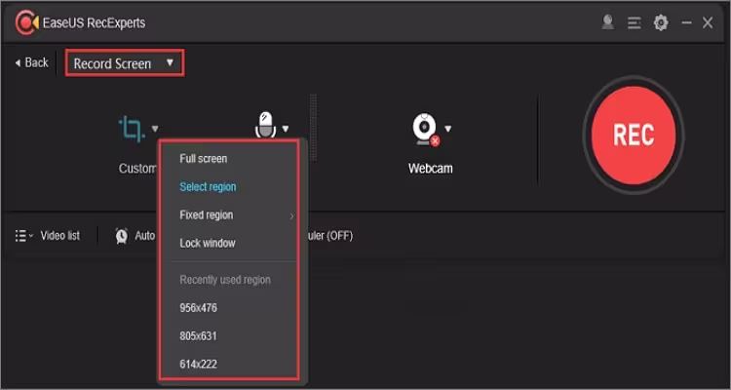Minimize the RecExperts window
The height and width of the screenshot is (390, 731).
click(686, 22)
